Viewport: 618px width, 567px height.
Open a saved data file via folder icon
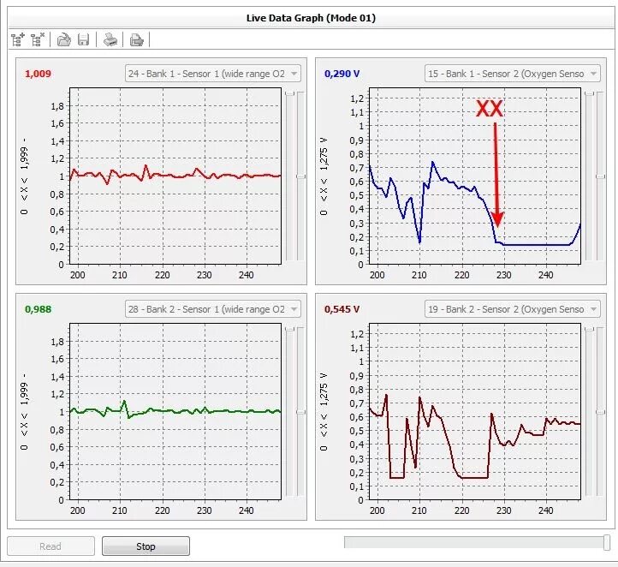(64, 39)
